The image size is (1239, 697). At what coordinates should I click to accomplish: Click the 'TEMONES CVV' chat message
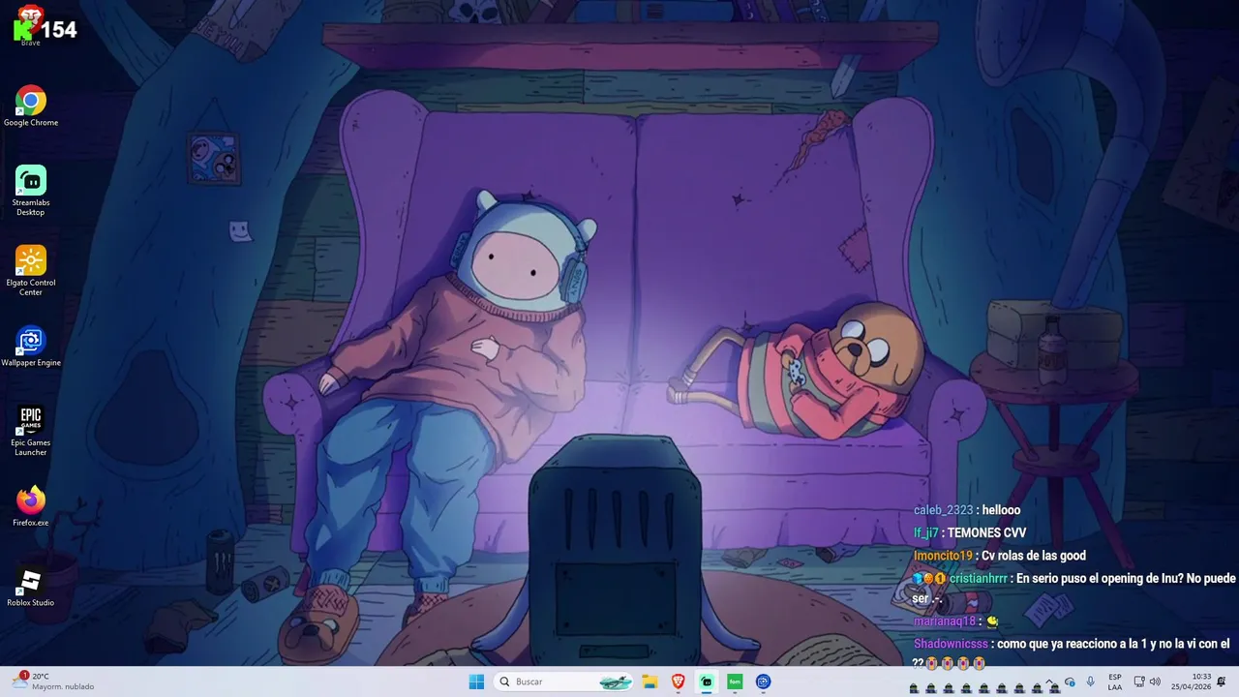pyautogui.click(x=986, y=532)
